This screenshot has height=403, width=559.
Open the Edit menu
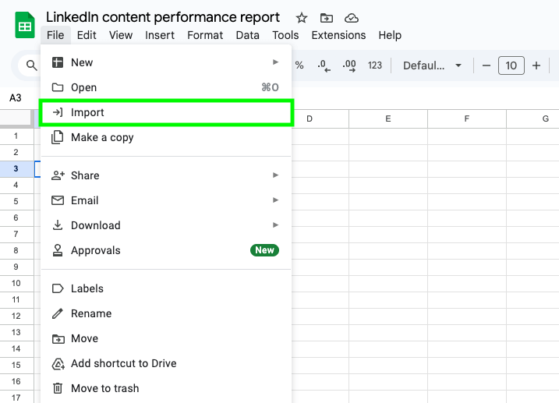[x=87, y=35]
